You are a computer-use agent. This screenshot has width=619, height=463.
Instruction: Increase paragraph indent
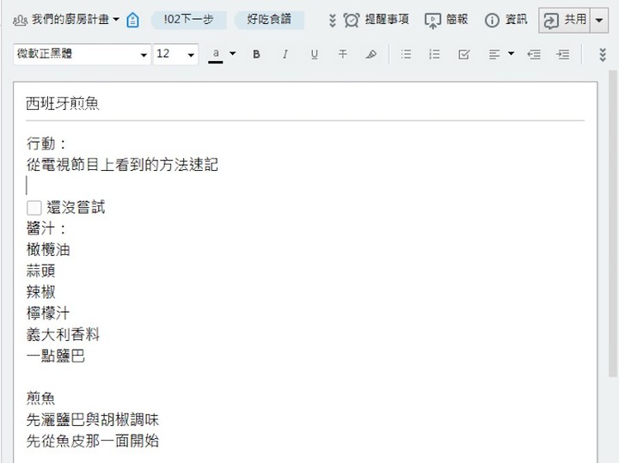(563, 54)
